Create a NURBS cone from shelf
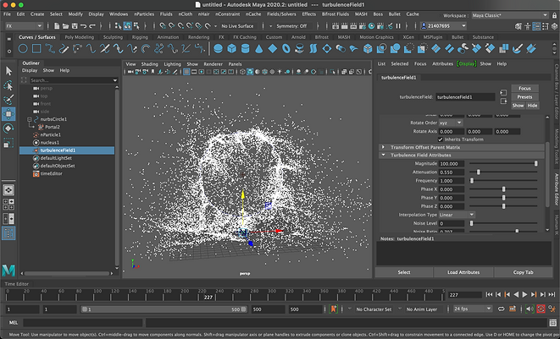560x339 pixels. [x=259, y=49]
